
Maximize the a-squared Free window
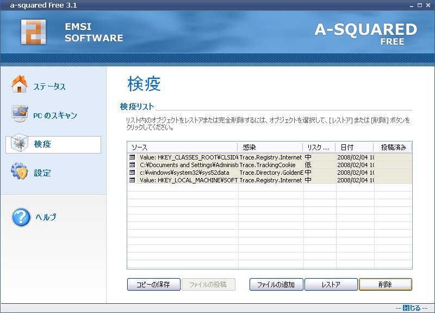[420, 5]
